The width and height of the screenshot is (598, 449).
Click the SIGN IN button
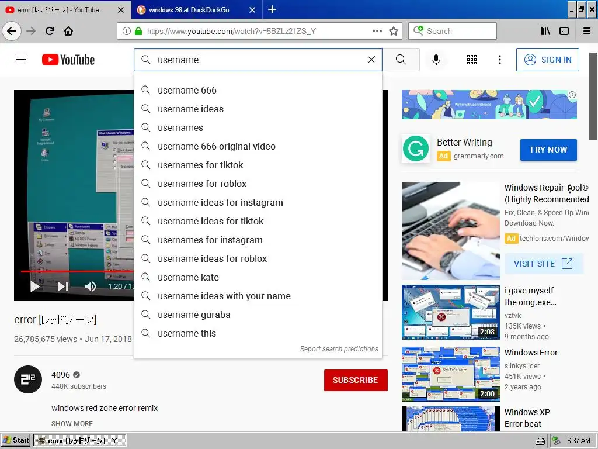pos(547,60)
